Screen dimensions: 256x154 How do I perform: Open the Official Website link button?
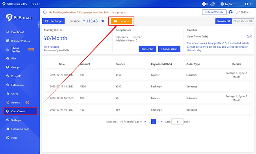click(x=214, y=12)
